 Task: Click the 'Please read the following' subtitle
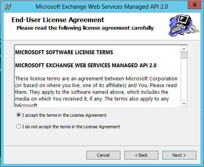[85, 28]
